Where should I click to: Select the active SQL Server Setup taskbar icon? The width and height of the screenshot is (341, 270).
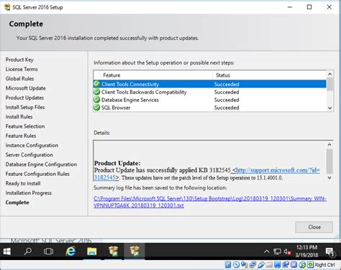click(x=135, y=251)
